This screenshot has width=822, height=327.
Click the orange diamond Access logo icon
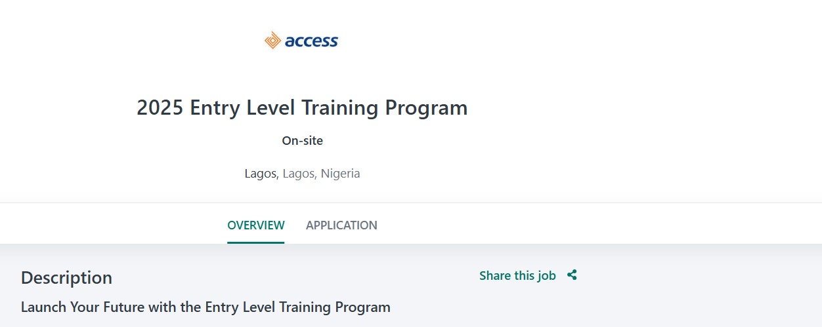(x=272, y=41)
